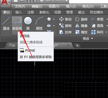Open the 格式(O) menu
This screenshot has height=98, width=108.
[x=88, y=6]
